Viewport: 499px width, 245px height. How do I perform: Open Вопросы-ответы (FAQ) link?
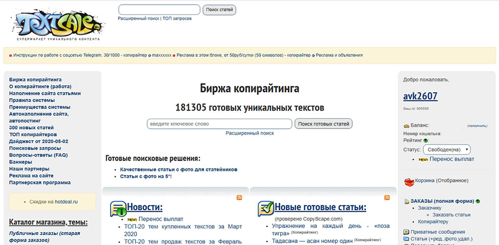39,155
